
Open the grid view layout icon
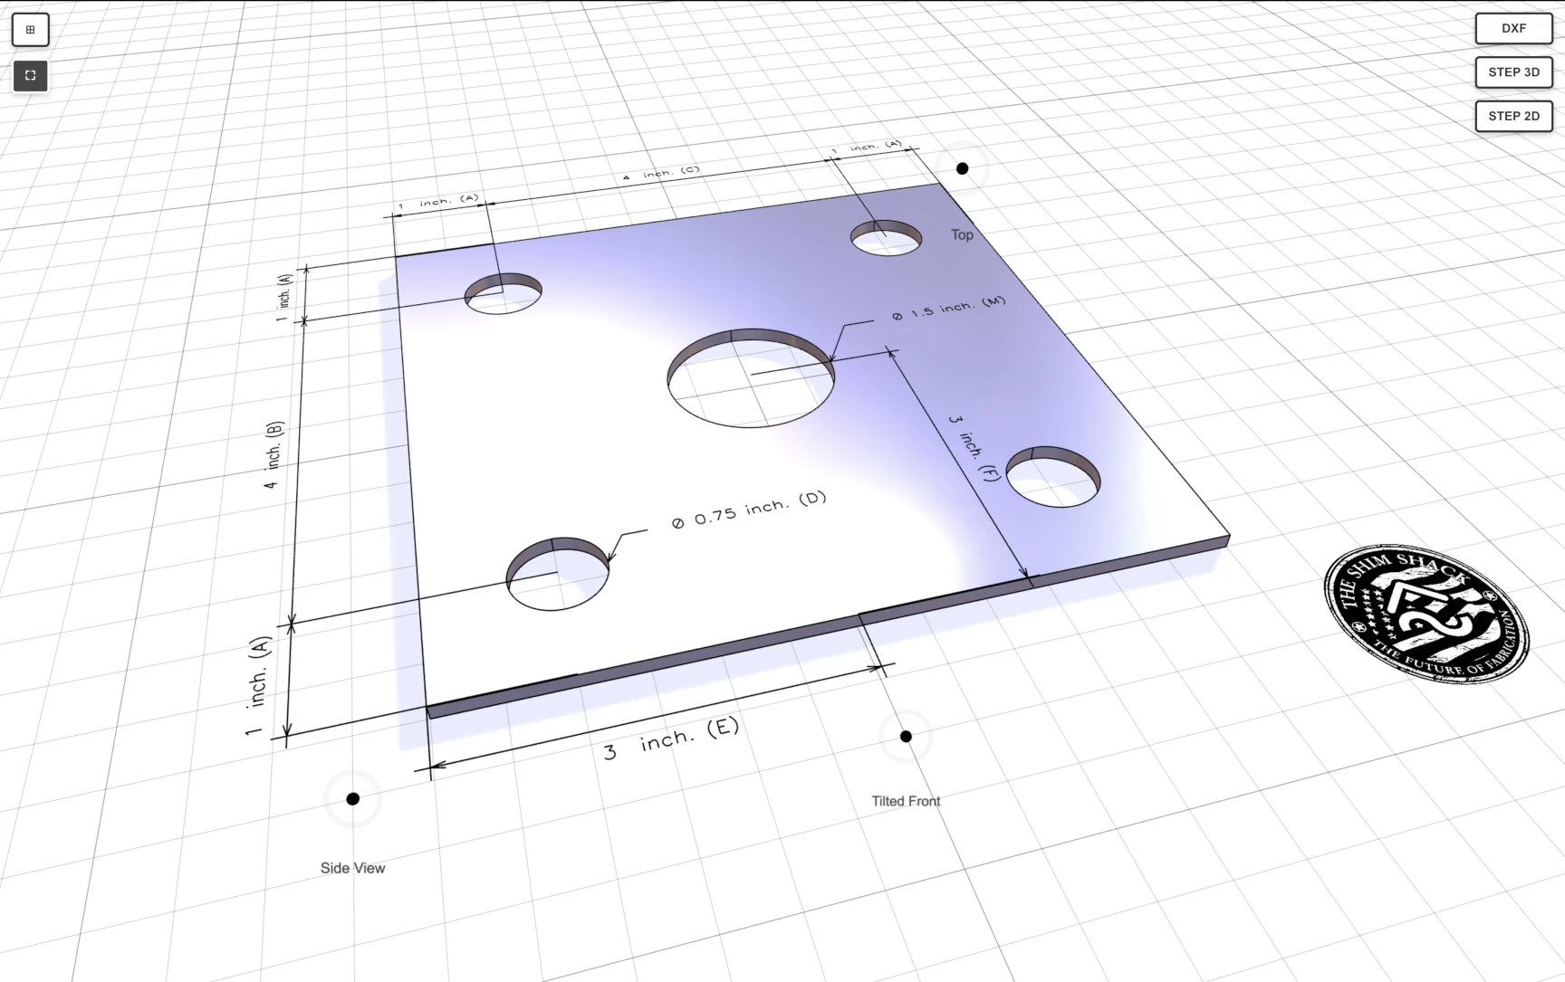[x=30, y=29]
